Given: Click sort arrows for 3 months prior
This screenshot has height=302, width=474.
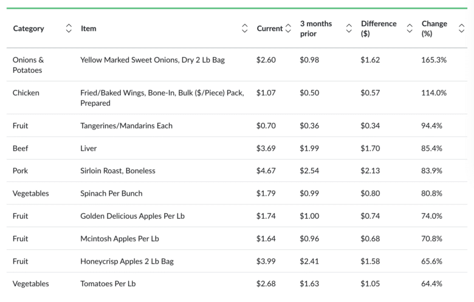Looking at the screenshot, I should 349,29.
